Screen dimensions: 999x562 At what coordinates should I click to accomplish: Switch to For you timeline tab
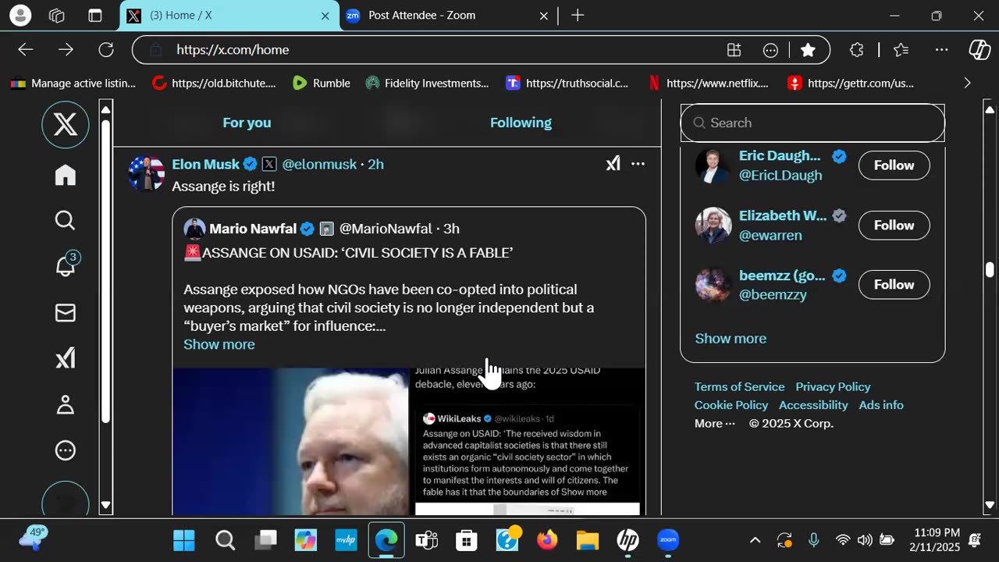coord(247,123)
